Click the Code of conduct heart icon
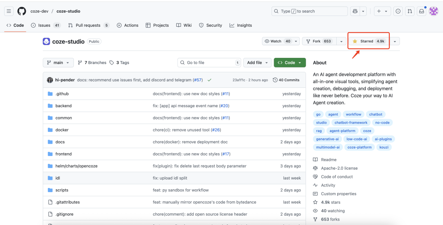443x225 pixels. (x=315, y=177)
